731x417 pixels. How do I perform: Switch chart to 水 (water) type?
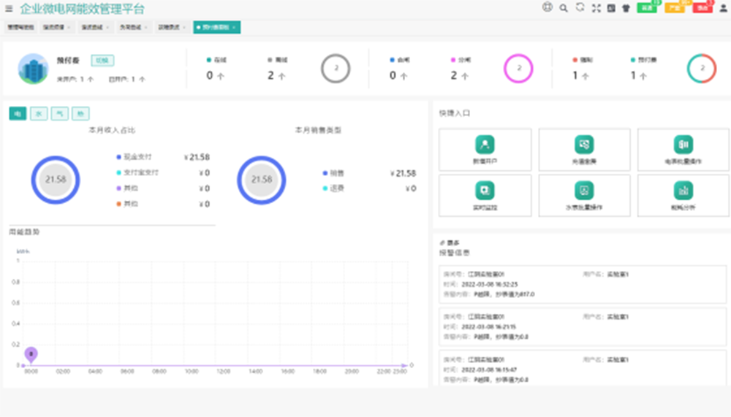(39, 113)
